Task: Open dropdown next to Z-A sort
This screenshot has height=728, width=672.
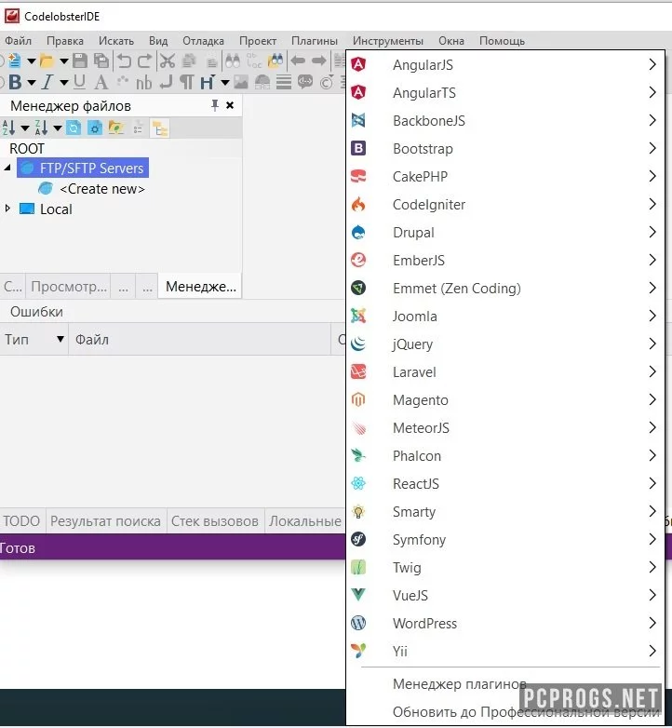Action: click(x=58, y=128)
